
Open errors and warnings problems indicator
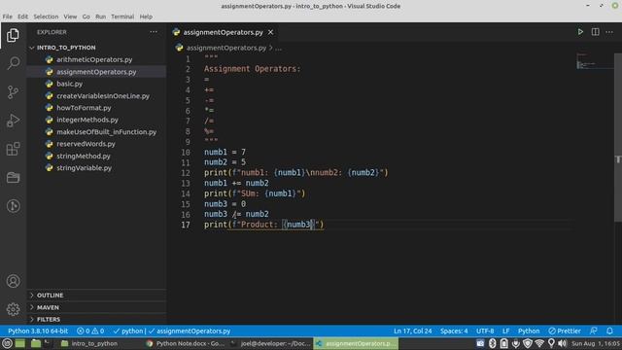click(x=90, y=331)
